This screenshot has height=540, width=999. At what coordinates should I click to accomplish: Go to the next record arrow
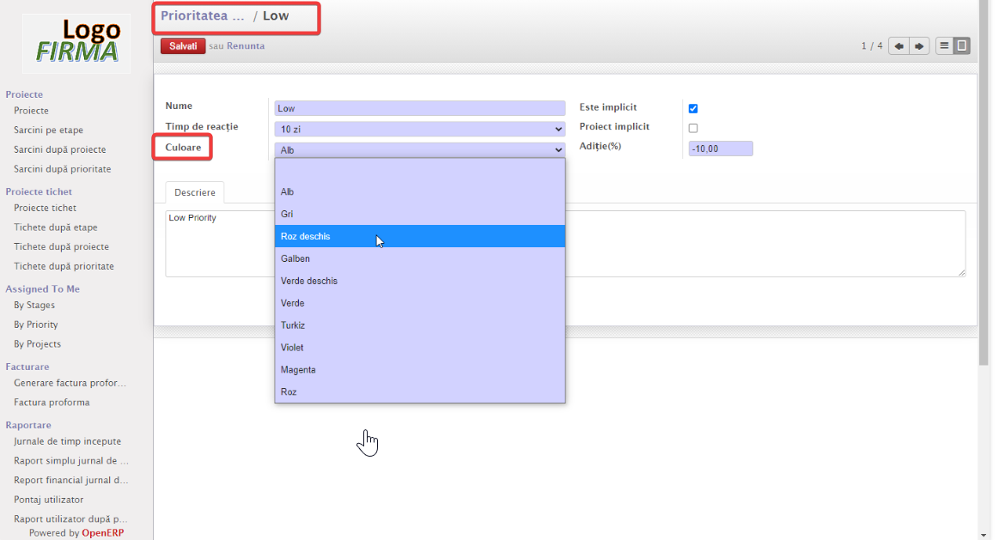point(919,46)
